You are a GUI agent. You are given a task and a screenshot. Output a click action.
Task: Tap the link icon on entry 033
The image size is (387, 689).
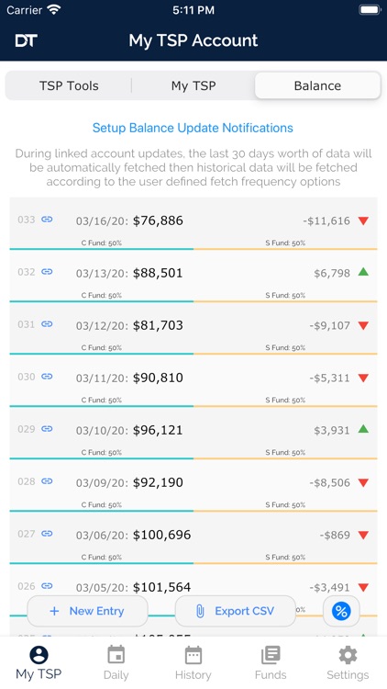point(47,220)
